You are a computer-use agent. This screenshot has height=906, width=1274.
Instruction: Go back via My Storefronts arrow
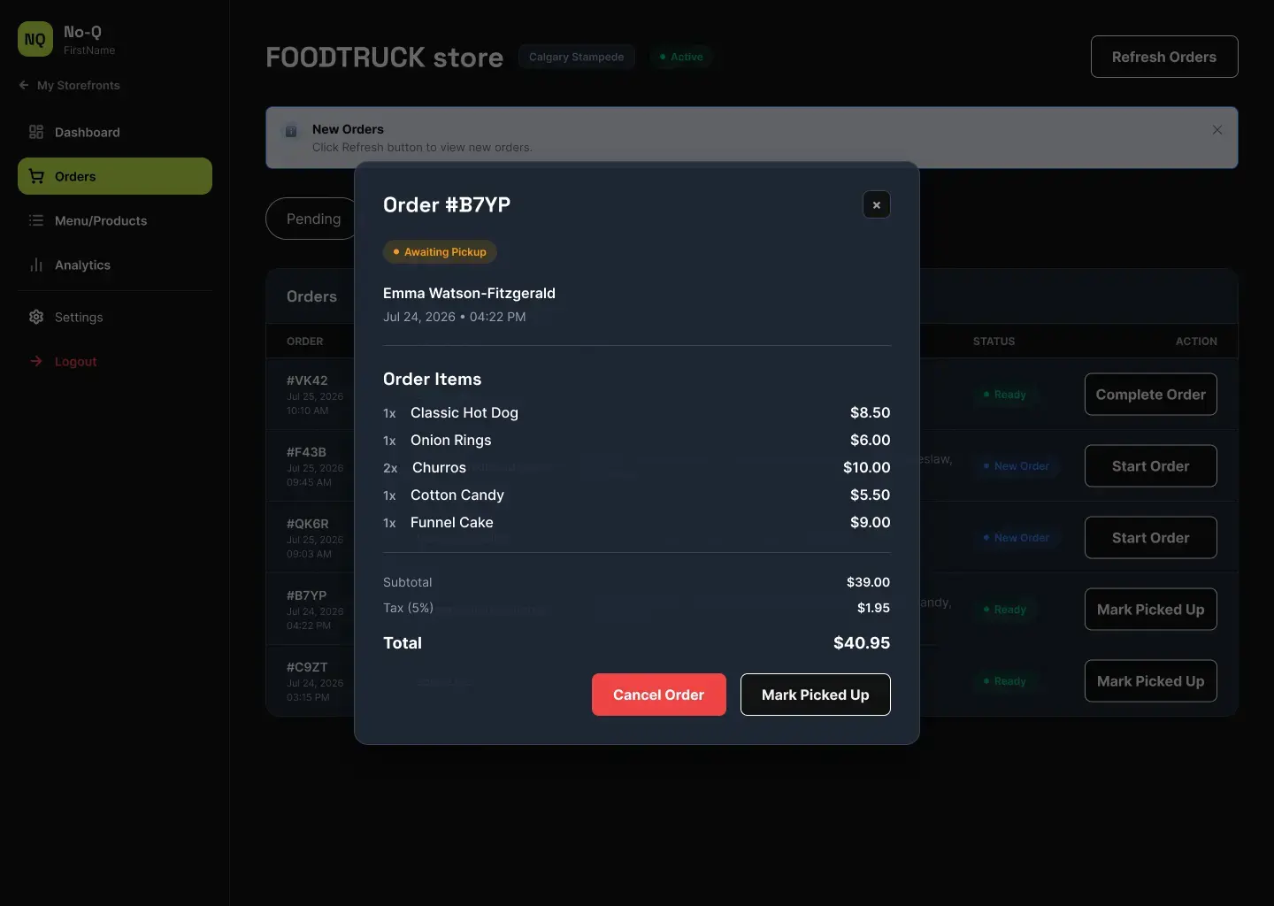coord(24,85)
